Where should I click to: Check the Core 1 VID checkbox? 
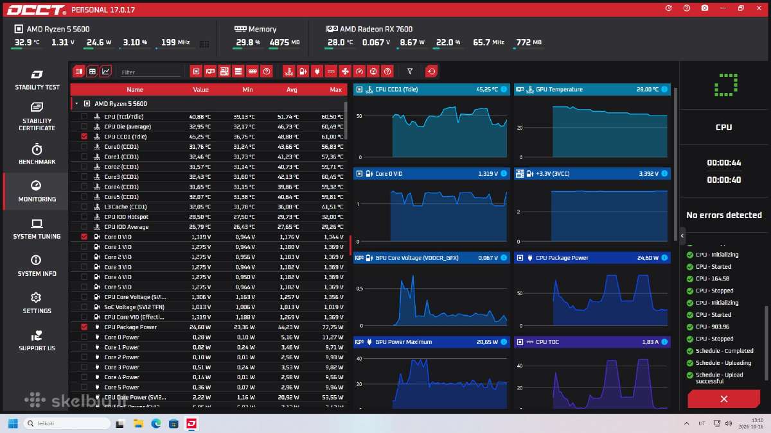click(84, 247)
